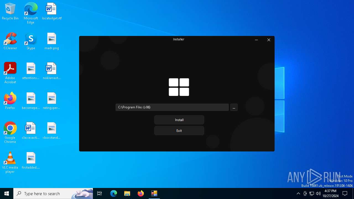
Task: Select the becomepe image file icon
Action: click(x=31, y=101)
